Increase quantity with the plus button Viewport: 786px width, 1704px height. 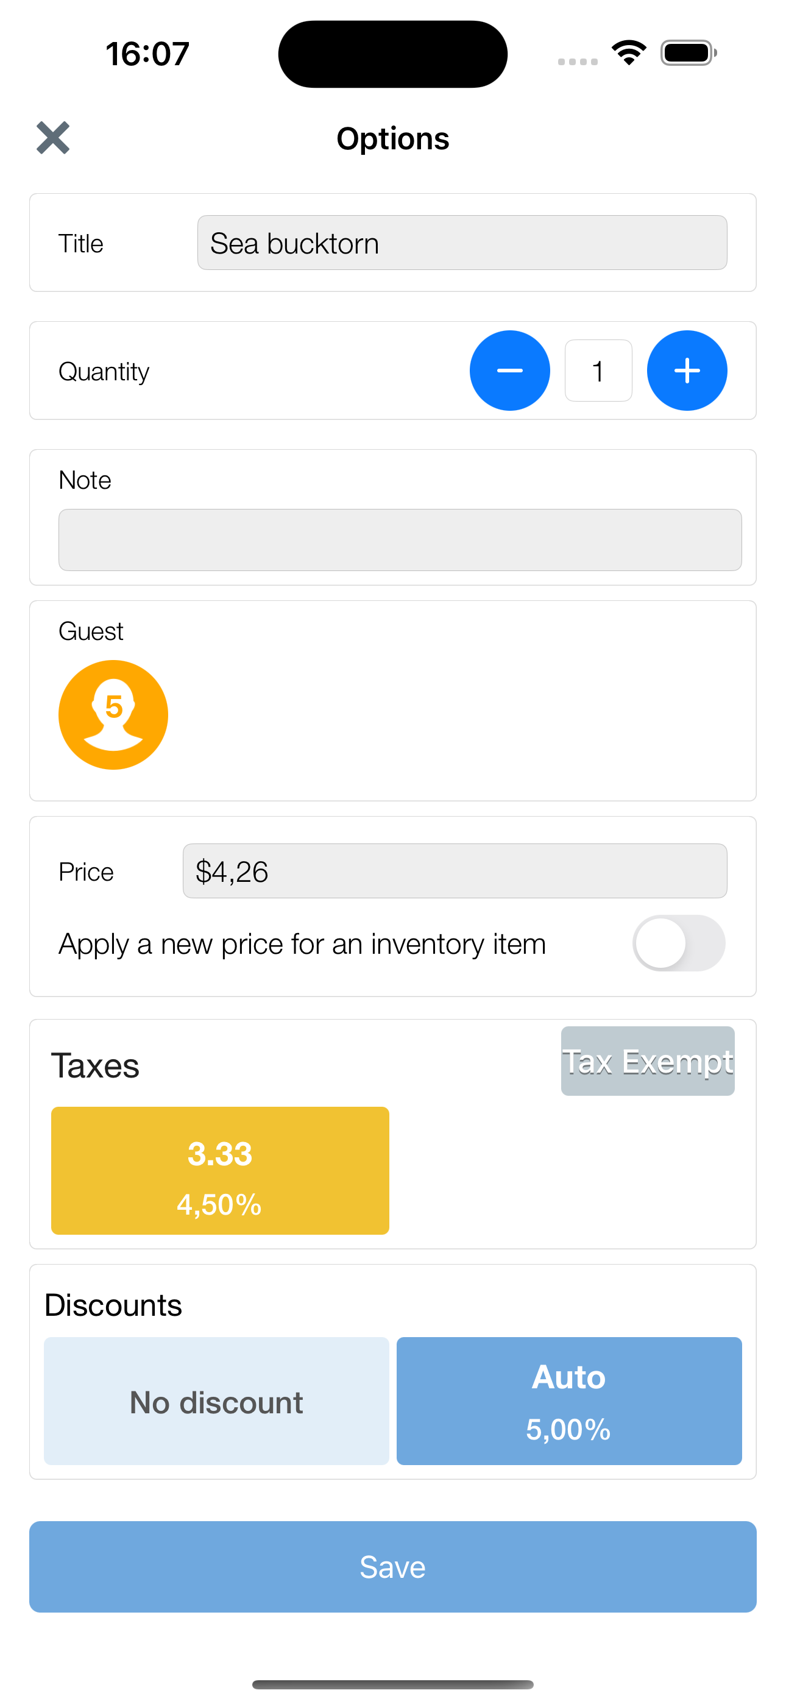point(687,371)
